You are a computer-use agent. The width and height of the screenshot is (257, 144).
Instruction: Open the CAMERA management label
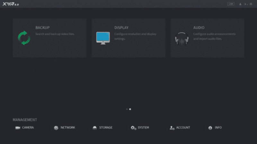[x=28, y=127]
